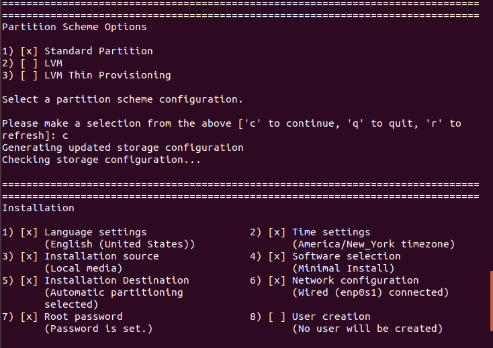Choose the Installation Destination entry

[116, 280]
